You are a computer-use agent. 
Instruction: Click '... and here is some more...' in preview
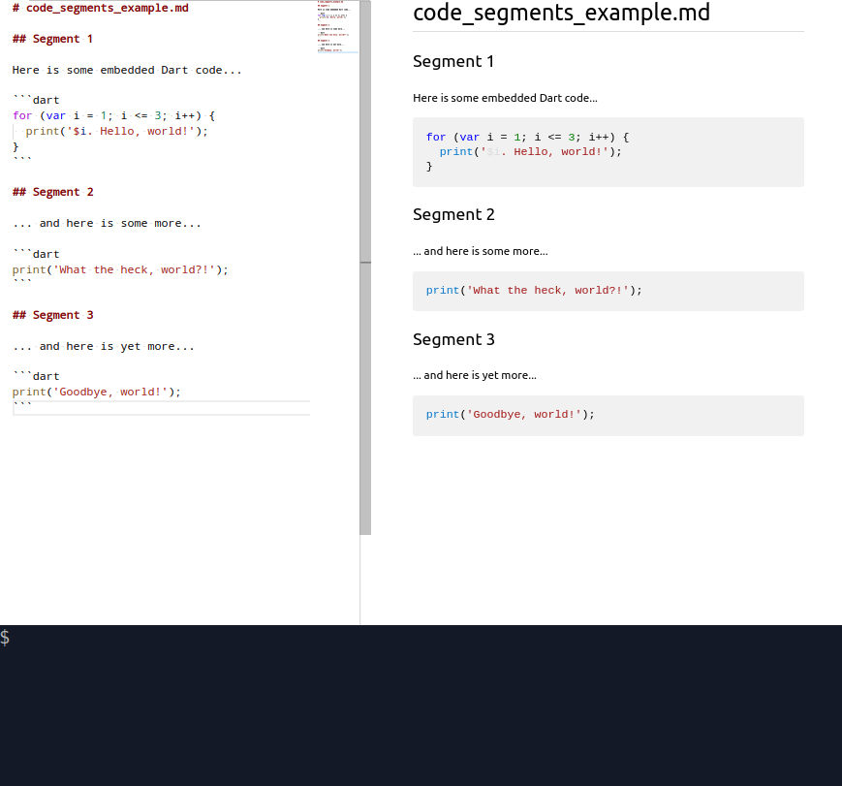480,251
